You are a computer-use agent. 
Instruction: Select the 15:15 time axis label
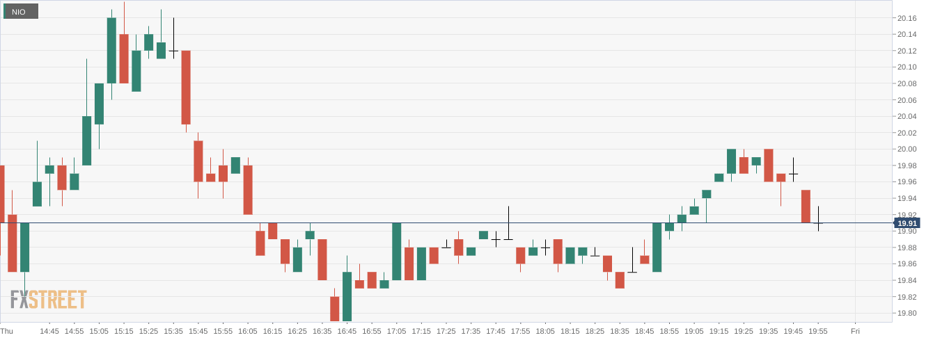tap(124, 332)
